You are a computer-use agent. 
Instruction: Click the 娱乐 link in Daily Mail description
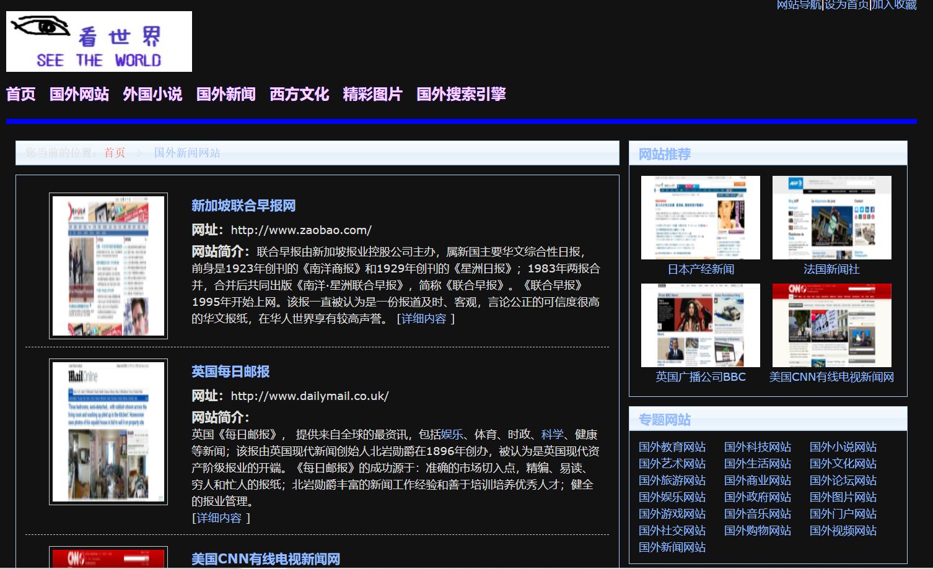(x=452, y=435)
